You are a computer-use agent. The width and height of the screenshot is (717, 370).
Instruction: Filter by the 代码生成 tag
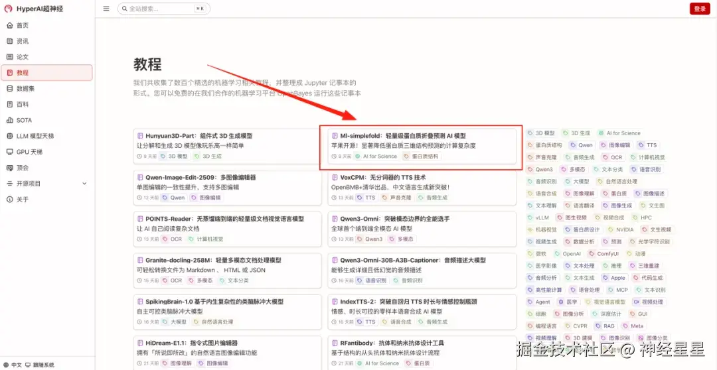[648, 278]
